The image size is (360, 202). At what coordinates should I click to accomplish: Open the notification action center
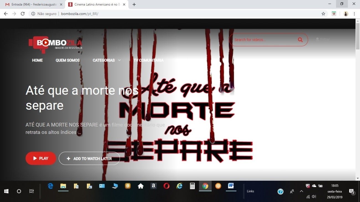352,192
